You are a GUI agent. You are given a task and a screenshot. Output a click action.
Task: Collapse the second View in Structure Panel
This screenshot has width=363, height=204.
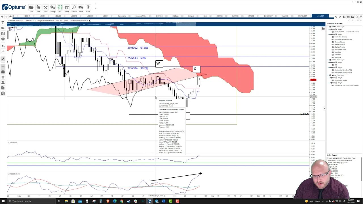(328, 60)
